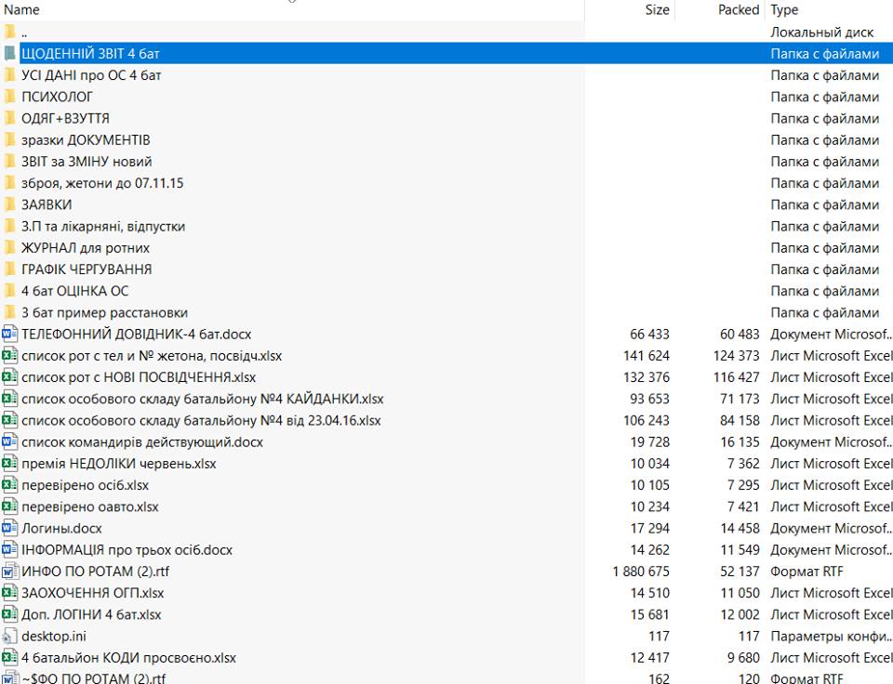The height and width of the screenshot is (684, 893).
Task: Click folder icon of ЩОДЕННІЙ ЗВІТ 4 бат
Action: 10,54
